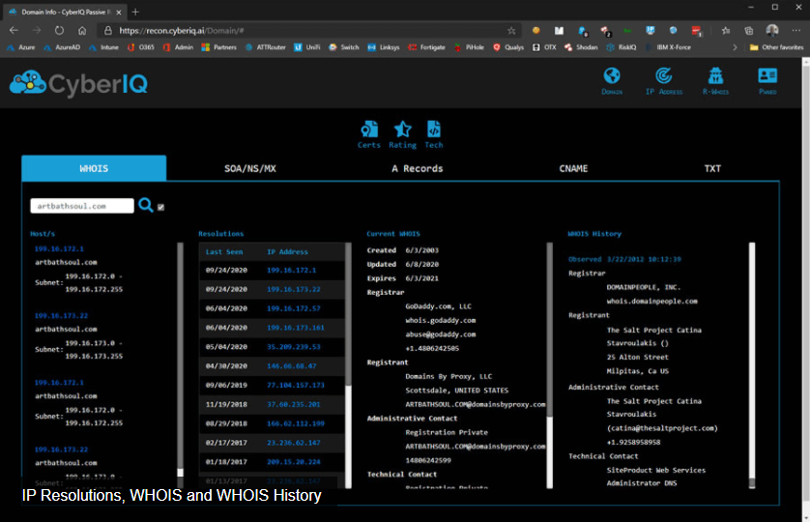Click the Last Seen column header
The image size is (810, 522).
[223, 251]
